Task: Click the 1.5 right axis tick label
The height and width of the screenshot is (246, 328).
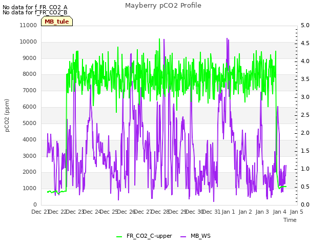Action: coord(305,151)
